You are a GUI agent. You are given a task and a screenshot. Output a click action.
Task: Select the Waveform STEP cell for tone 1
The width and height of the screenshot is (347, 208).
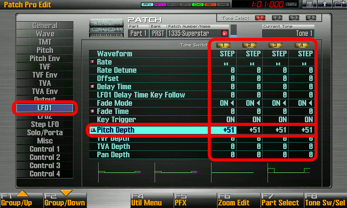pyautogui.click(x=224, y=54)
